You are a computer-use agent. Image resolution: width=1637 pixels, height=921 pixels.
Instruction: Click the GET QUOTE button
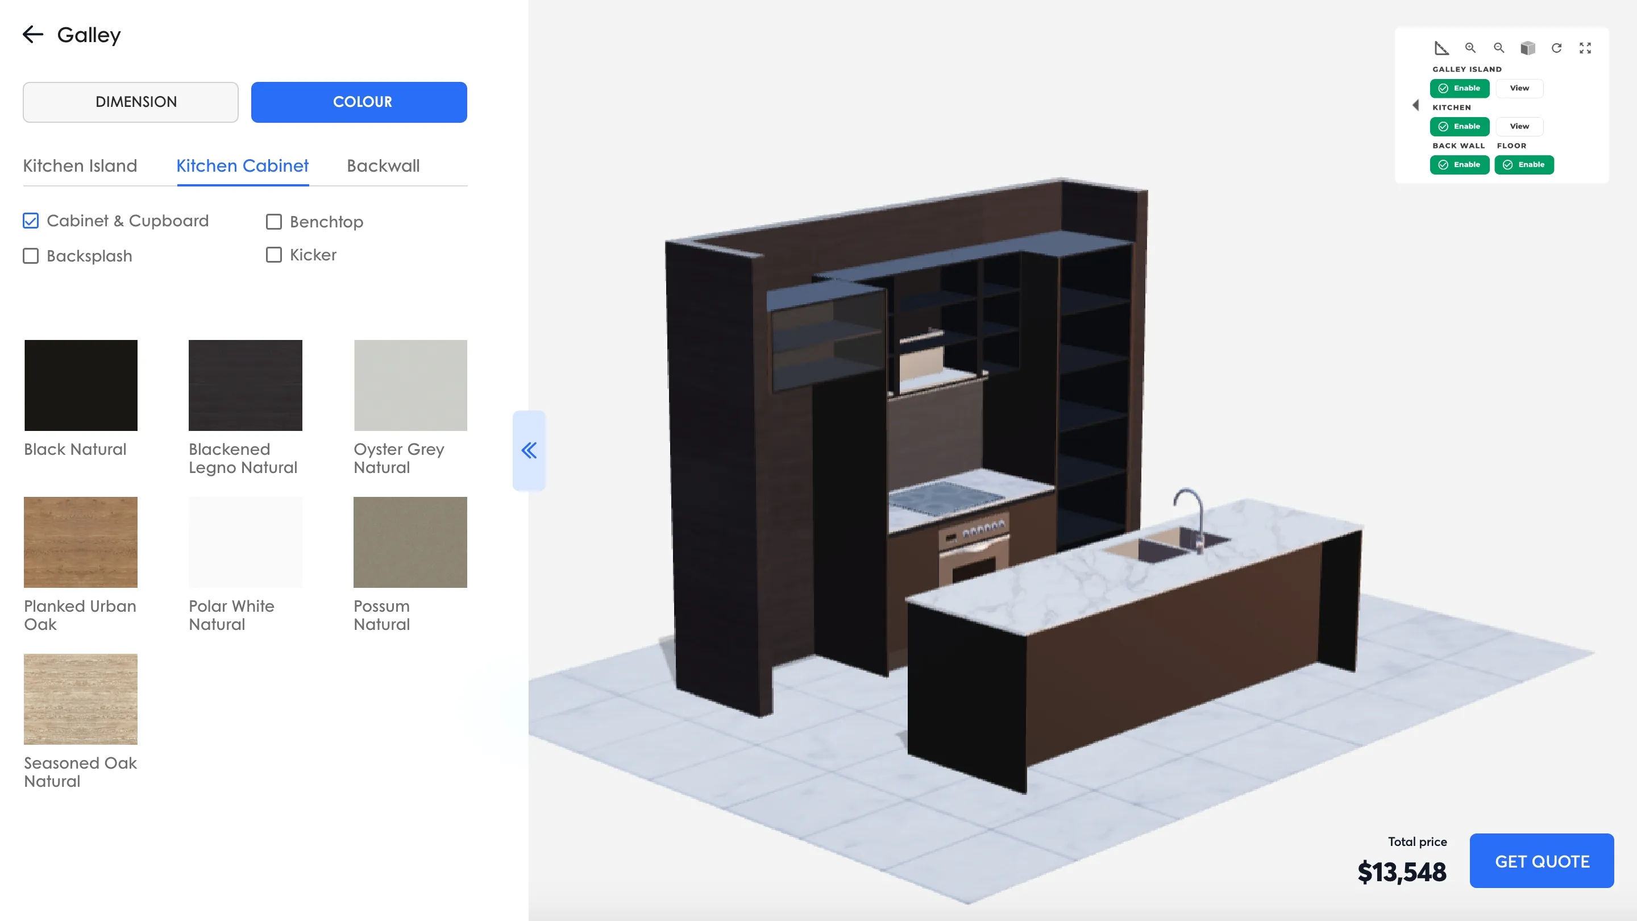[1541, 861]
